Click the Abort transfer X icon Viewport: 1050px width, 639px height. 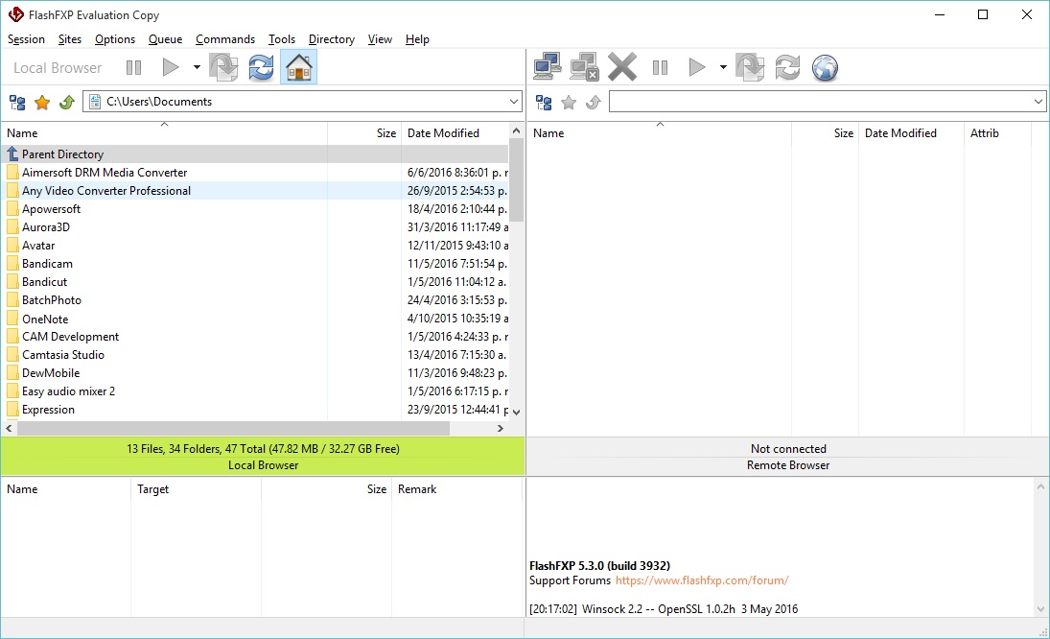(622, 66)
